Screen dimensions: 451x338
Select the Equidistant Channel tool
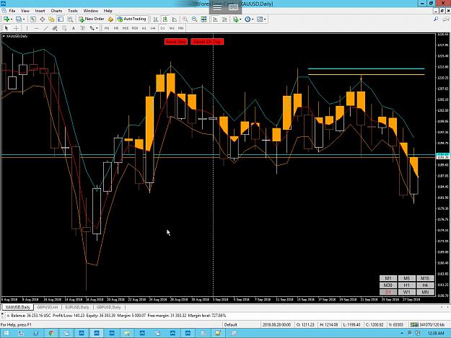(x=55, y=28)
